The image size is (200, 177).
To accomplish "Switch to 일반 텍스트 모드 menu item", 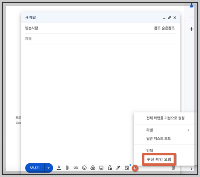I will pyautogui.click(x=158, y=138).
